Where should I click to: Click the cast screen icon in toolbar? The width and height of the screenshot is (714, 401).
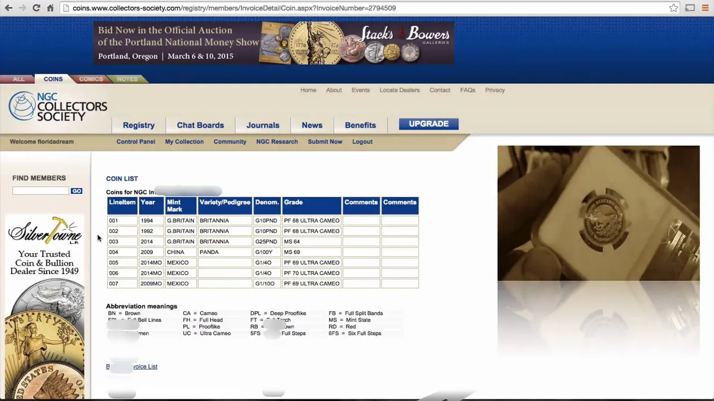click(x=690, y=8)
